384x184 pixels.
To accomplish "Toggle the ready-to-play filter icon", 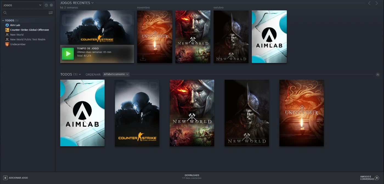I will 51,5.
